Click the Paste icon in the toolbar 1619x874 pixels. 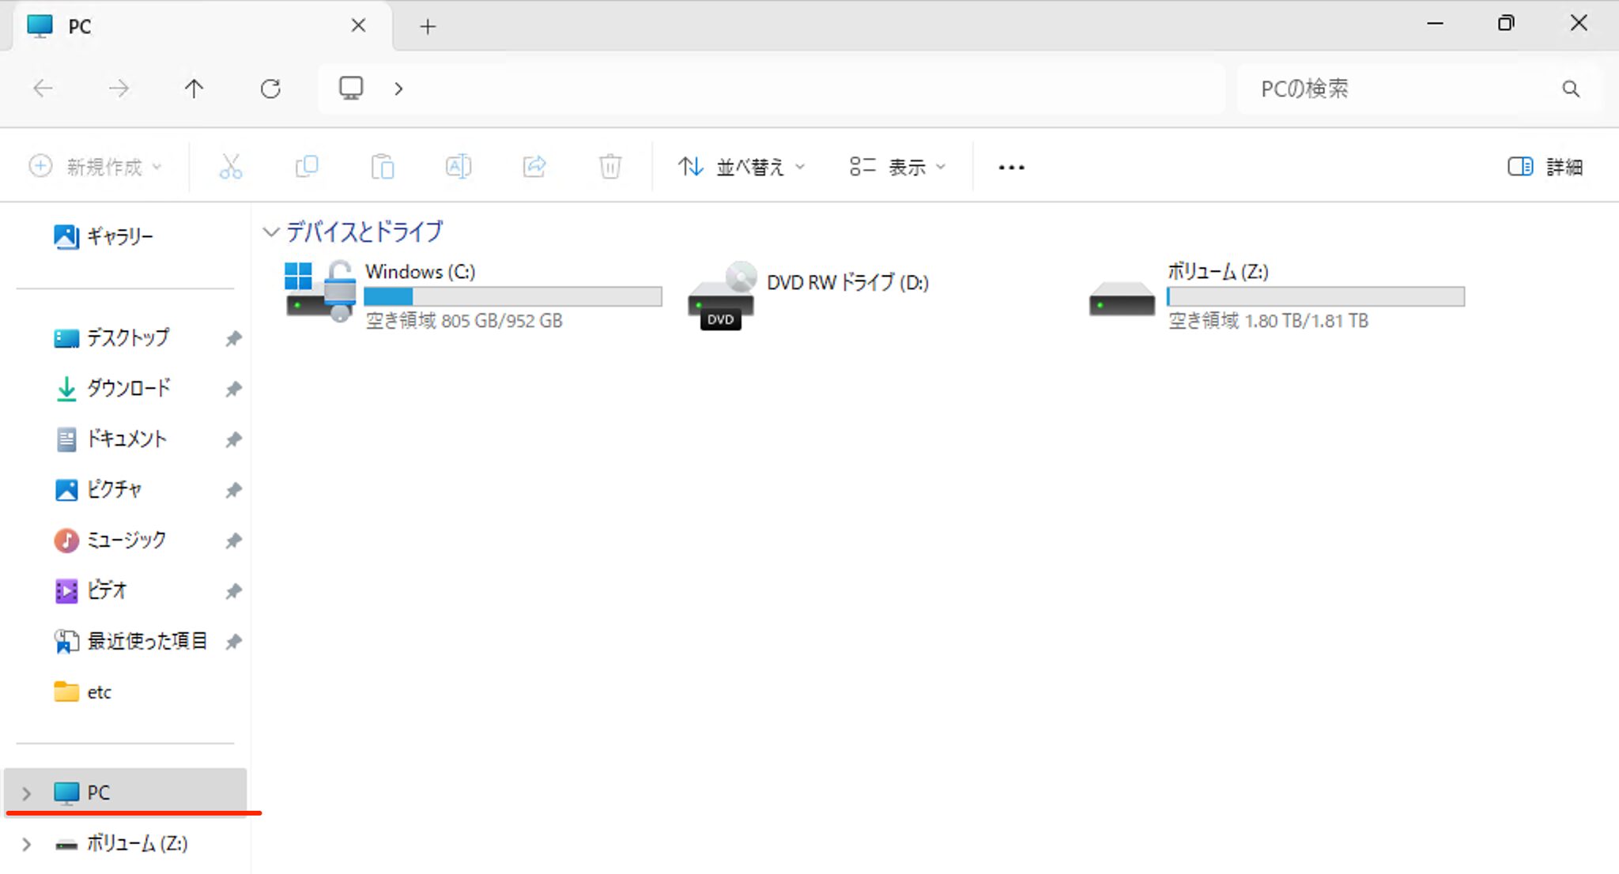tap(383, 167)
